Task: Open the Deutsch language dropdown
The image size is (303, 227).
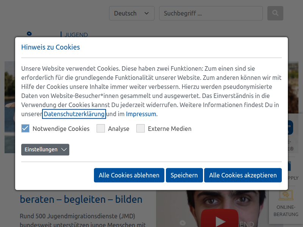Action: 131,13
